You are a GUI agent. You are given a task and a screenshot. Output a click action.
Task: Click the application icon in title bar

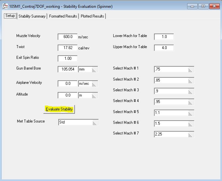point(5,6)
